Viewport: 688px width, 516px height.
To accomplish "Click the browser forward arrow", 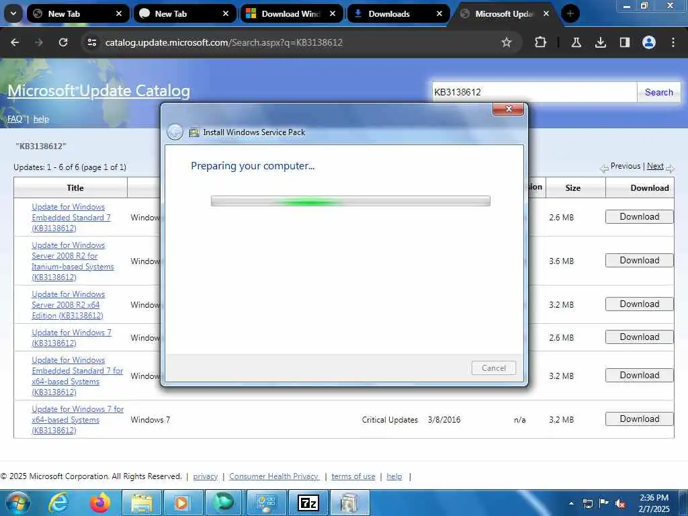I will (x=39, y=42).
